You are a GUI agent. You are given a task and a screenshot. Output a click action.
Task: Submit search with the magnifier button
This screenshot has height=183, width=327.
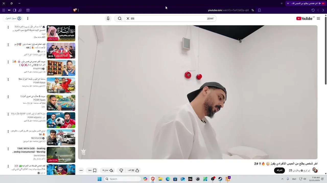point(120,19)
